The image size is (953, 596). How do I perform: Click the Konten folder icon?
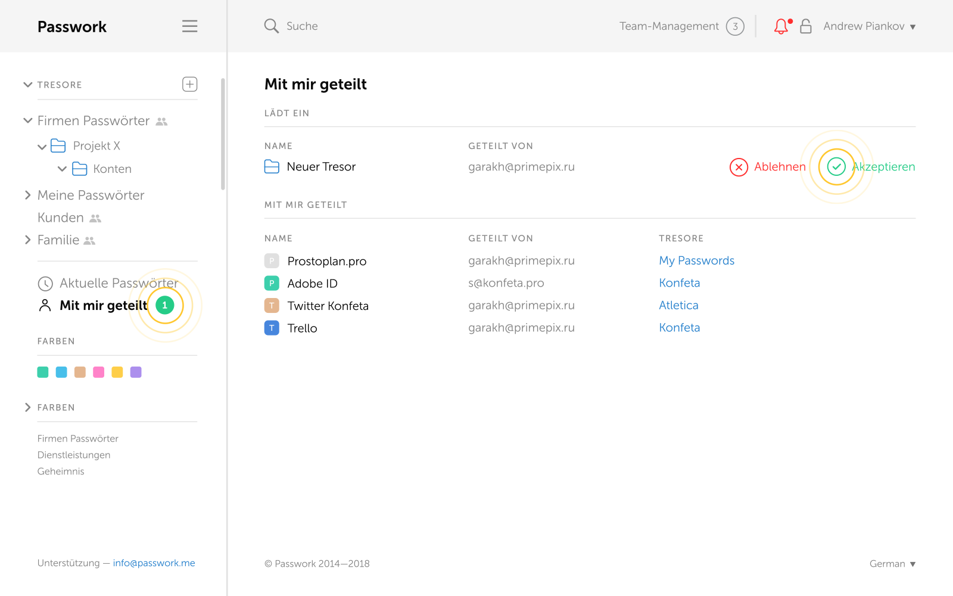(80, 169)
